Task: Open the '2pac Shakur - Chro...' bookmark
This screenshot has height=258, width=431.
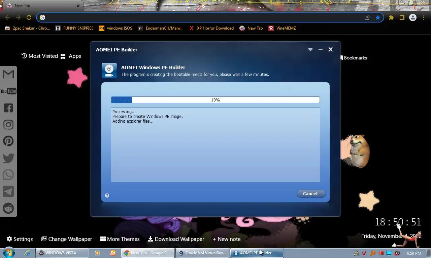Action: pos(28,28)
